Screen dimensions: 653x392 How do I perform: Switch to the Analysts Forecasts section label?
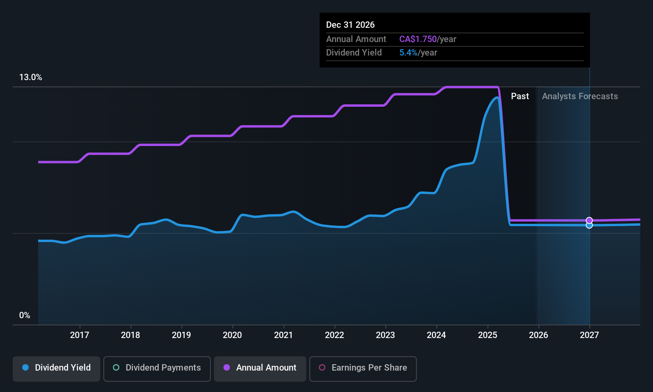[580, 96]
